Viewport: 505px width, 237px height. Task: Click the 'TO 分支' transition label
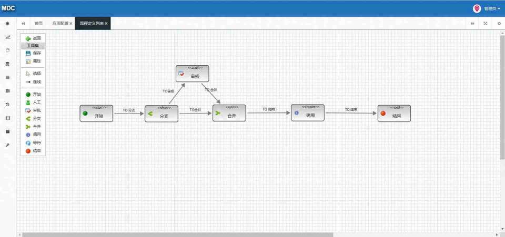[129, 110]
